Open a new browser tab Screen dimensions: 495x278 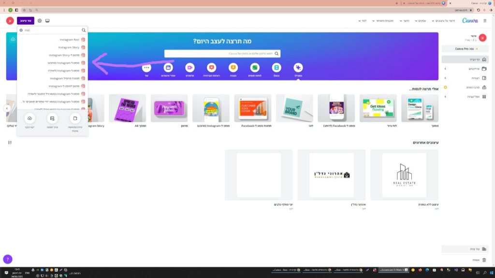396,3
